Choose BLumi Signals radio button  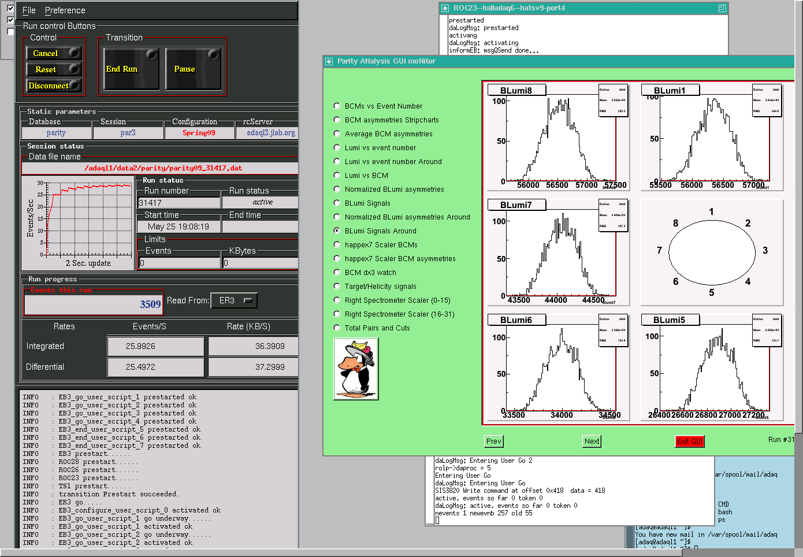tap(337, 203)
